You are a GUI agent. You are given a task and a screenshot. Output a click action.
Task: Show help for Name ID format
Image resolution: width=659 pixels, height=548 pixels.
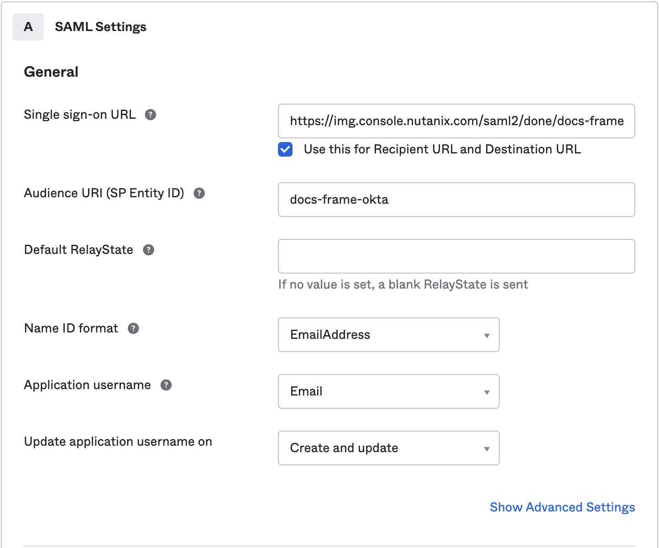point(133,328)
